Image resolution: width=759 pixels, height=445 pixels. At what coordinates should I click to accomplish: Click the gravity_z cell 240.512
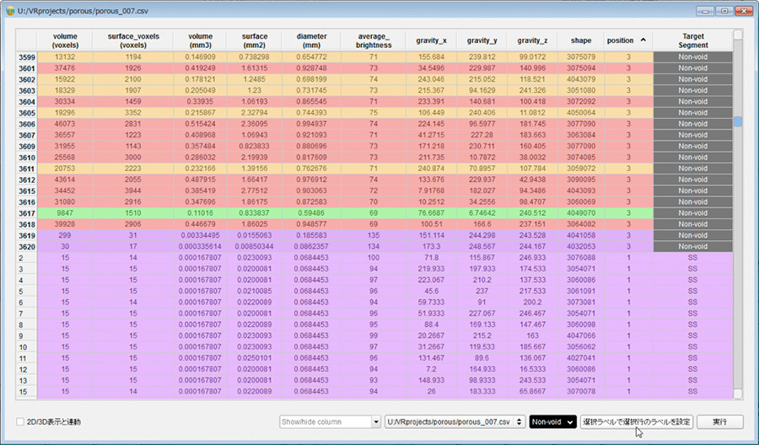(532, 213)
